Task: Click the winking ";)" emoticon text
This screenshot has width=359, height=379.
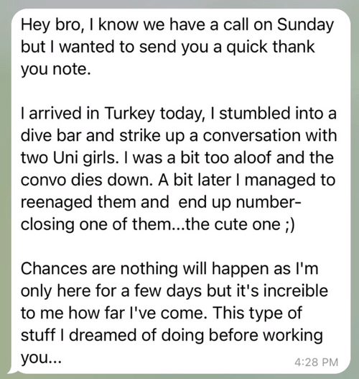Action: coord(290,225)
